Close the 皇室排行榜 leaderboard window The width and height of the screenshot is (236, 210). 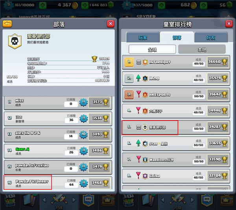point(229,24)
